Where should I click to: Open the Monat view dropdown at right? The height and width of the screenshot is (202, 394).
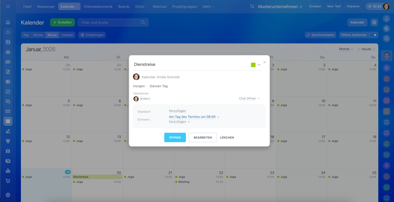(346, 49)
